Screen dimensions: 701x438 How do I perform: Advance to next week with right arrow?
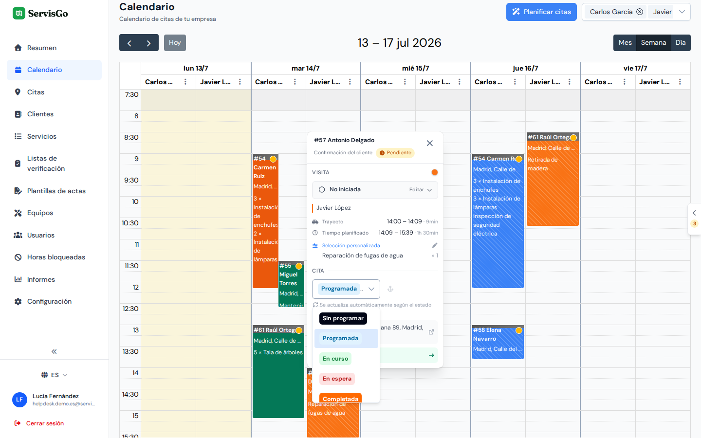(x=149, y=43)
